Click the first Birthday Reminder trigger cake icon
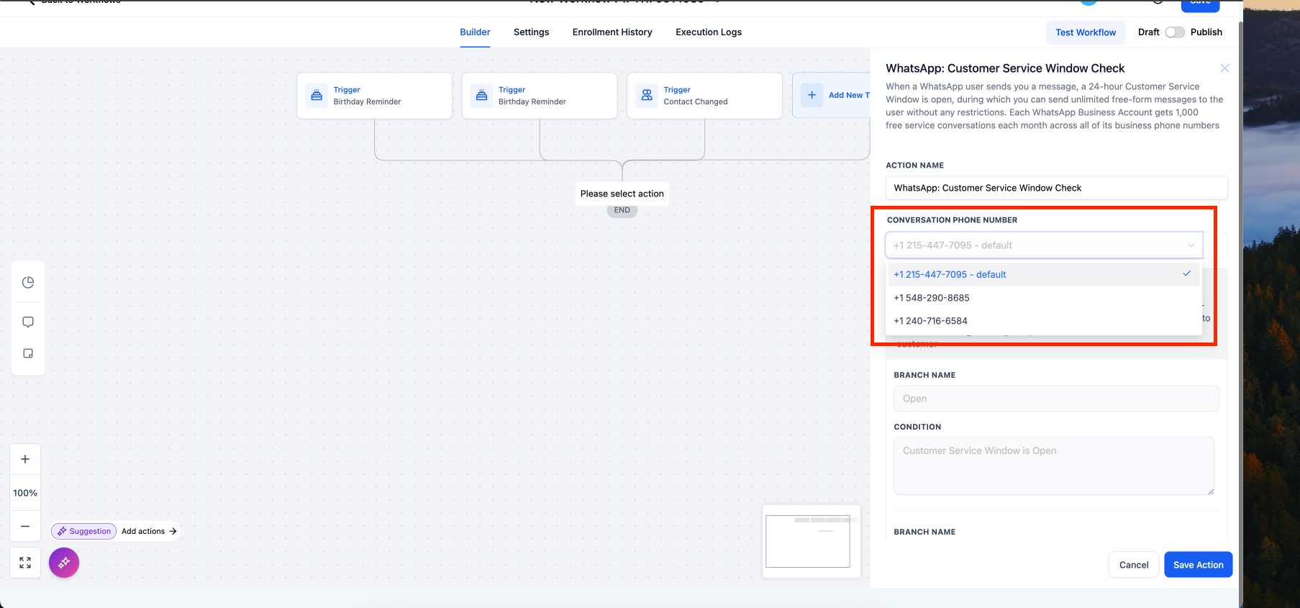This screenshot has width=1300, height=608. 317,95
